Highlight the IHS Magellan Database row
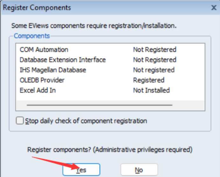Viewport: 220px width, 177px height. (53, 70)
